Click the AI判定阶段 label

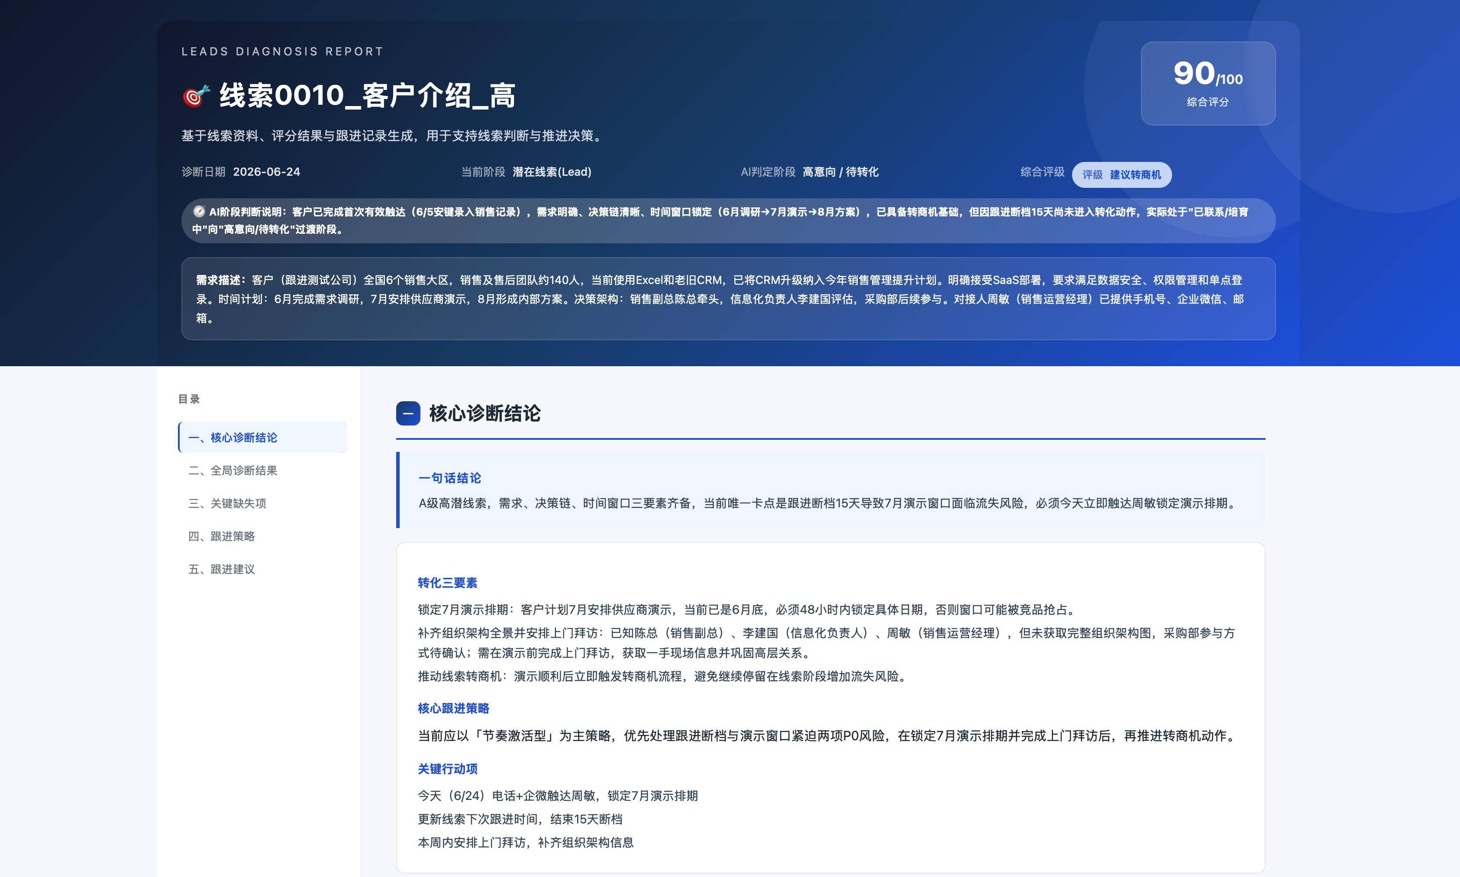point(769,172)
